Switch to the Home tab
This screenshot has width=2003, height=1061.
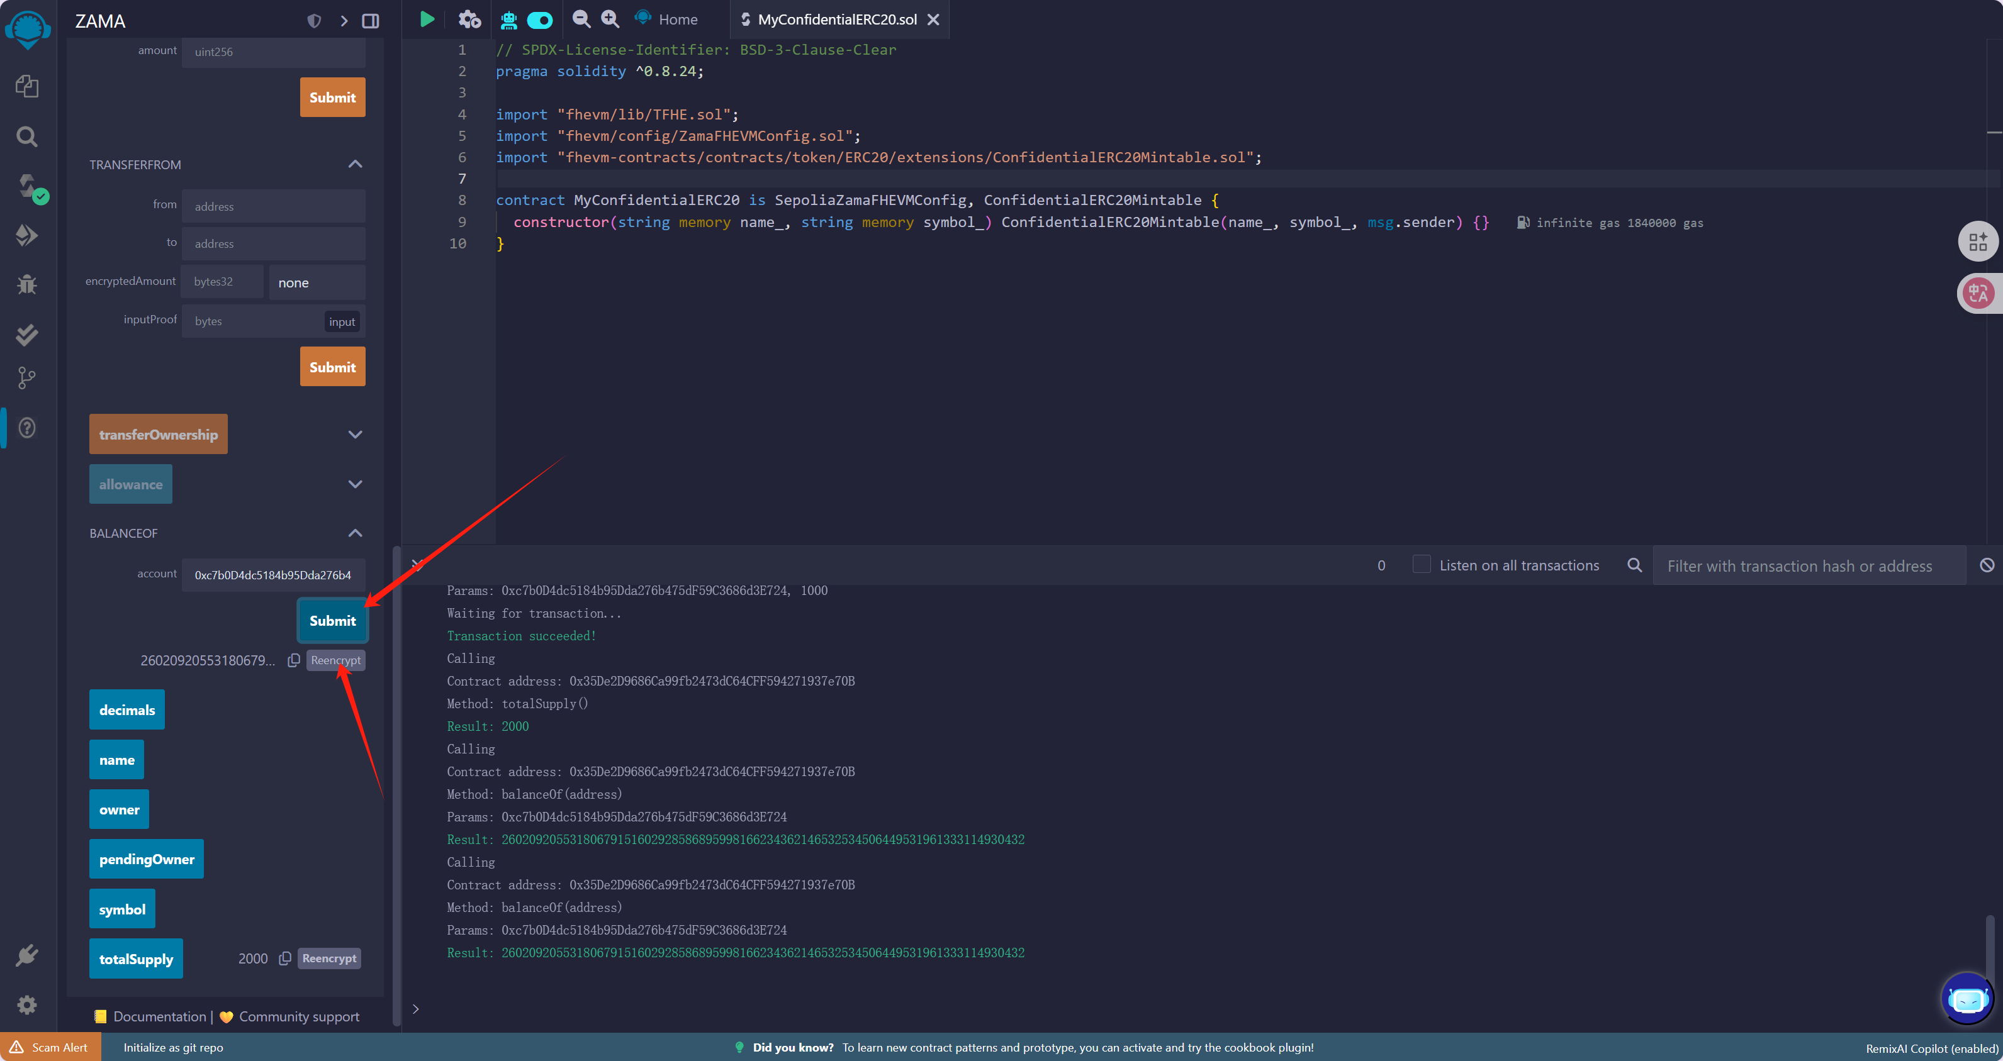pos(667,19)
